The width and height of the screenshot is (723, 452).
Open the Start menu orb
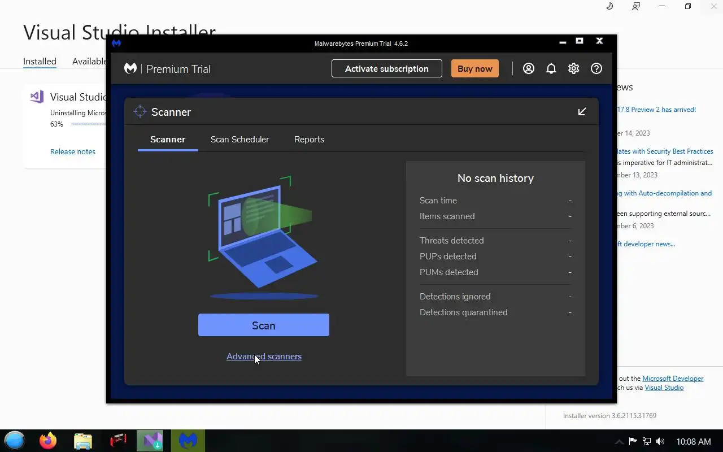[x=15, y=440]
